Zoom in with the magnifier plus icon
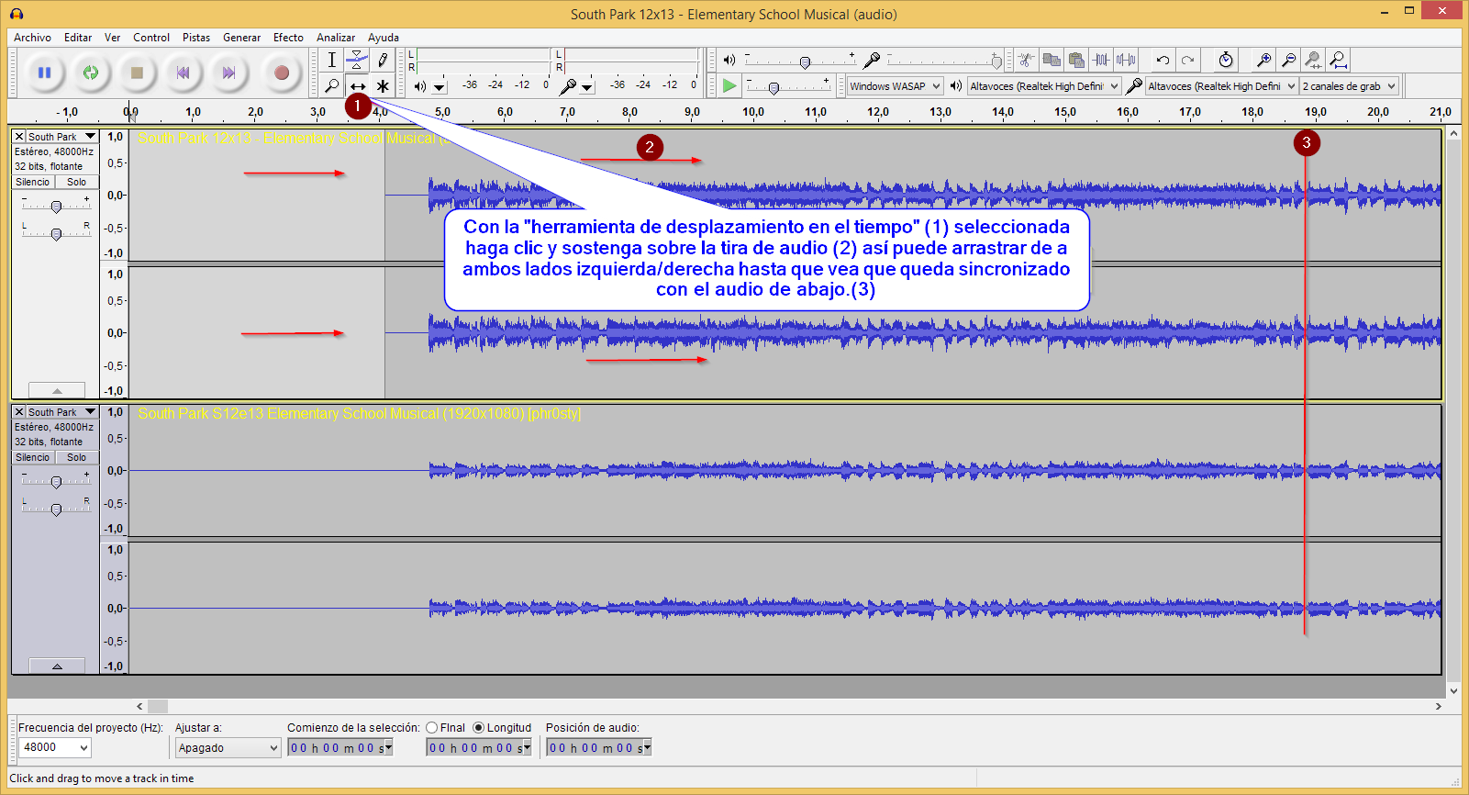 [1263, 60]
